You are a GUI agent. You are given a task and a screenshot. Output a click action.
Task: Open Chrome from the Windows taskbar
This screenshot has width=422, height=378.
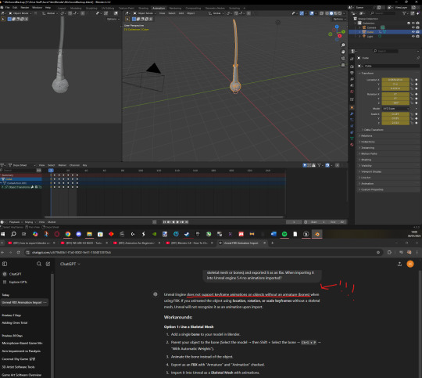[x=68, y=234]
